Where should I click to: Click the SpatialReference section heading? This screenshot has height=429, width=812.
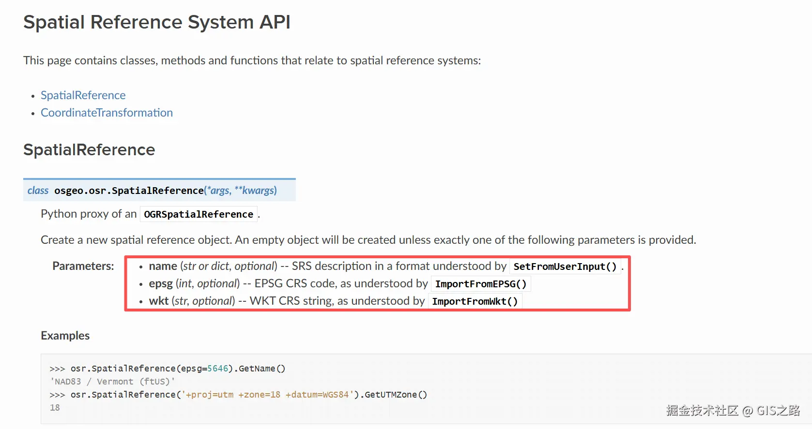tap(89, 150)
